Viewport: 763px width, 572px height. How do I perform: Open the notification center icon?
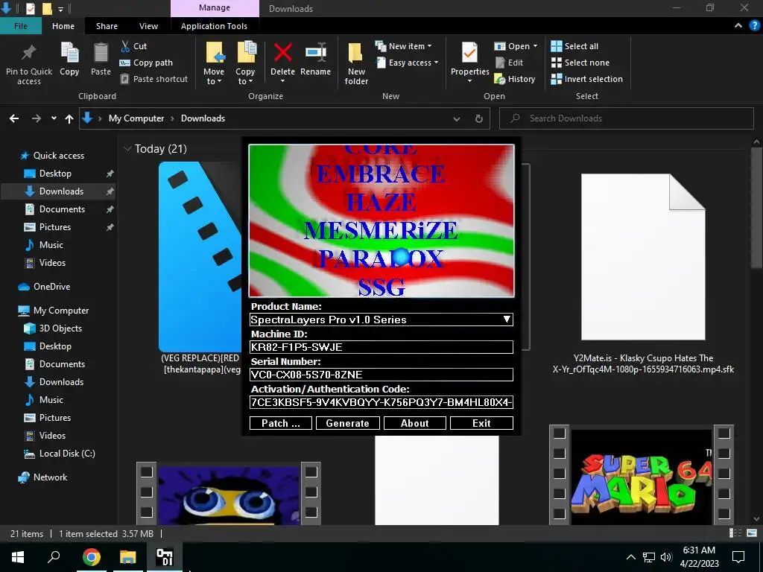[x=738, y=557]
